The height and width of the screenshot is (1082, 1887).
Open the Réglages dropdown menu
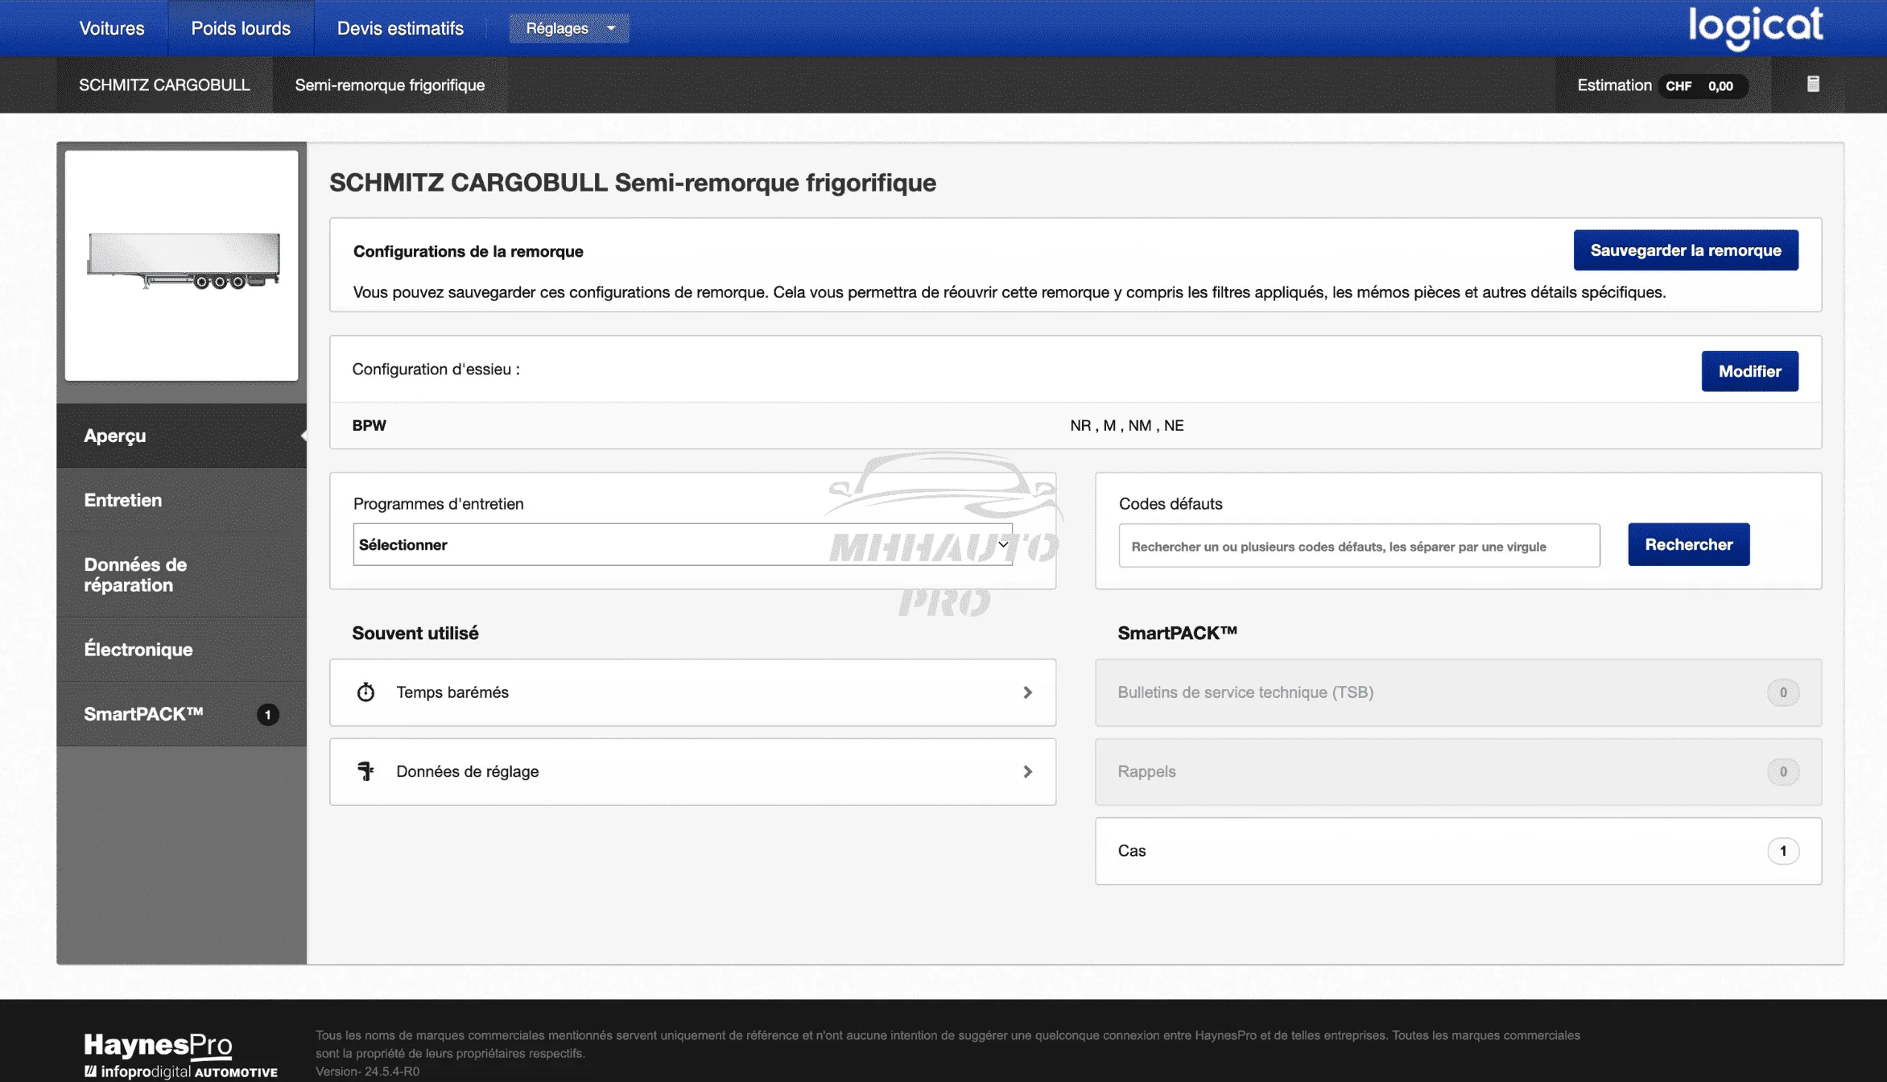tap(568, 28)
